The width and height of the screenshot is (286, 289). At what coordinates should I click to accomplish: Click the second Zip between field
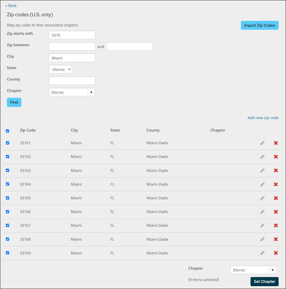tap(129, 46)
